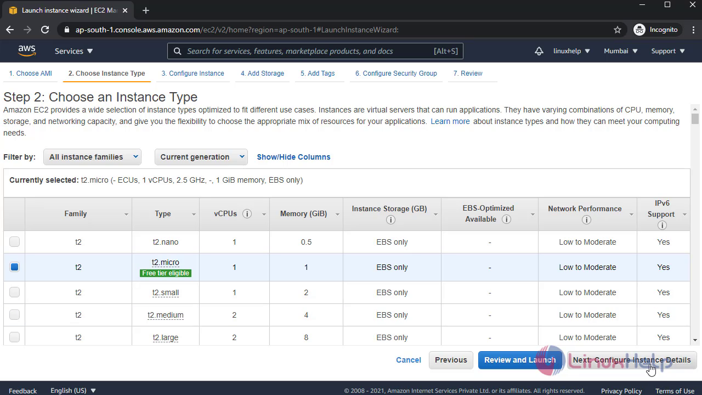Screen dimensions: 702x395
Task: Open the Memory (GiB) column sort arrow
Action: [337, 215]
